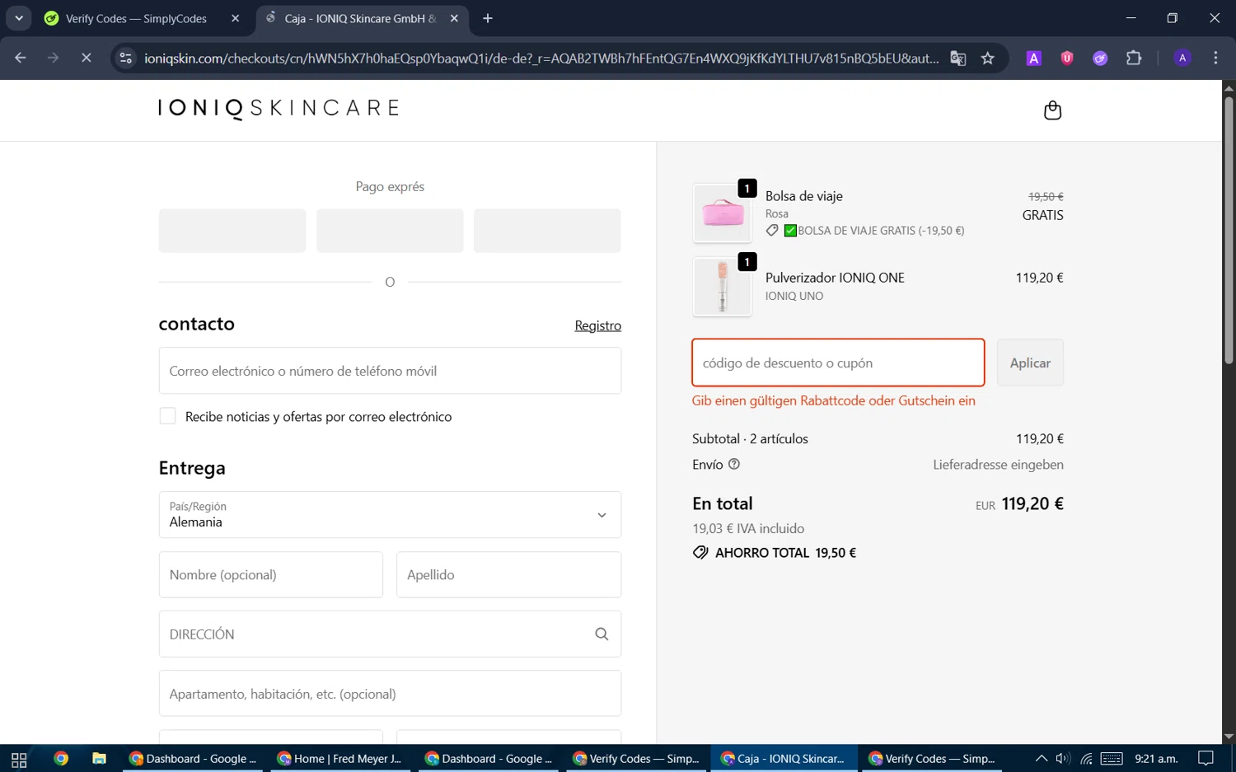Click the IONIQ Skincare logo
Viewport: 1236px width, 772px height.
(279, 109)
